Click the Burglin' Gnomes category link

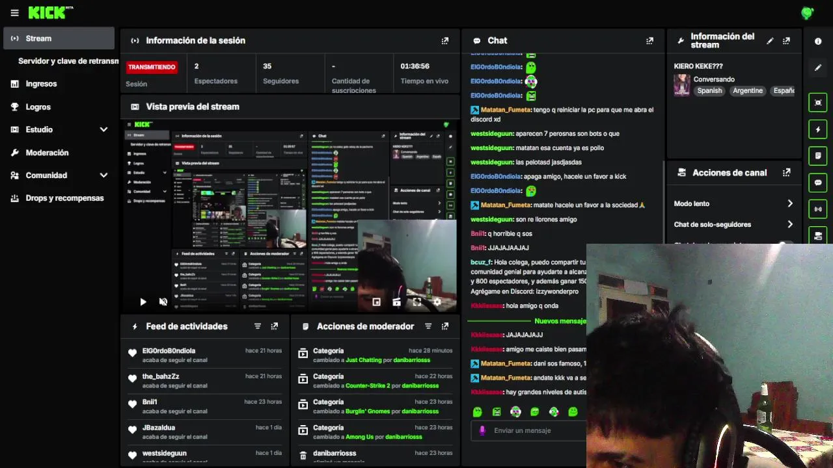368,411
